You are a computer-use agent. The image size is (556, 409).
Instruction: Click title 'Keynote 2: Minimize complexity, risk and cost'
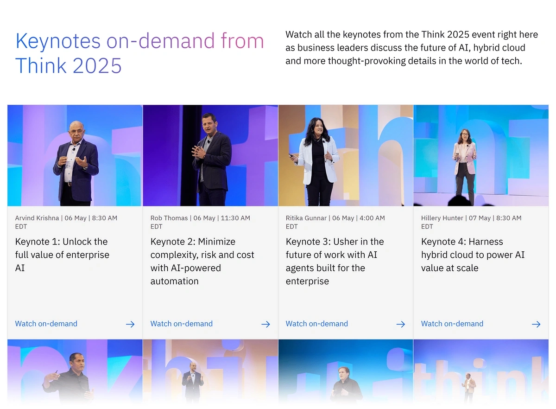[202, 261]
